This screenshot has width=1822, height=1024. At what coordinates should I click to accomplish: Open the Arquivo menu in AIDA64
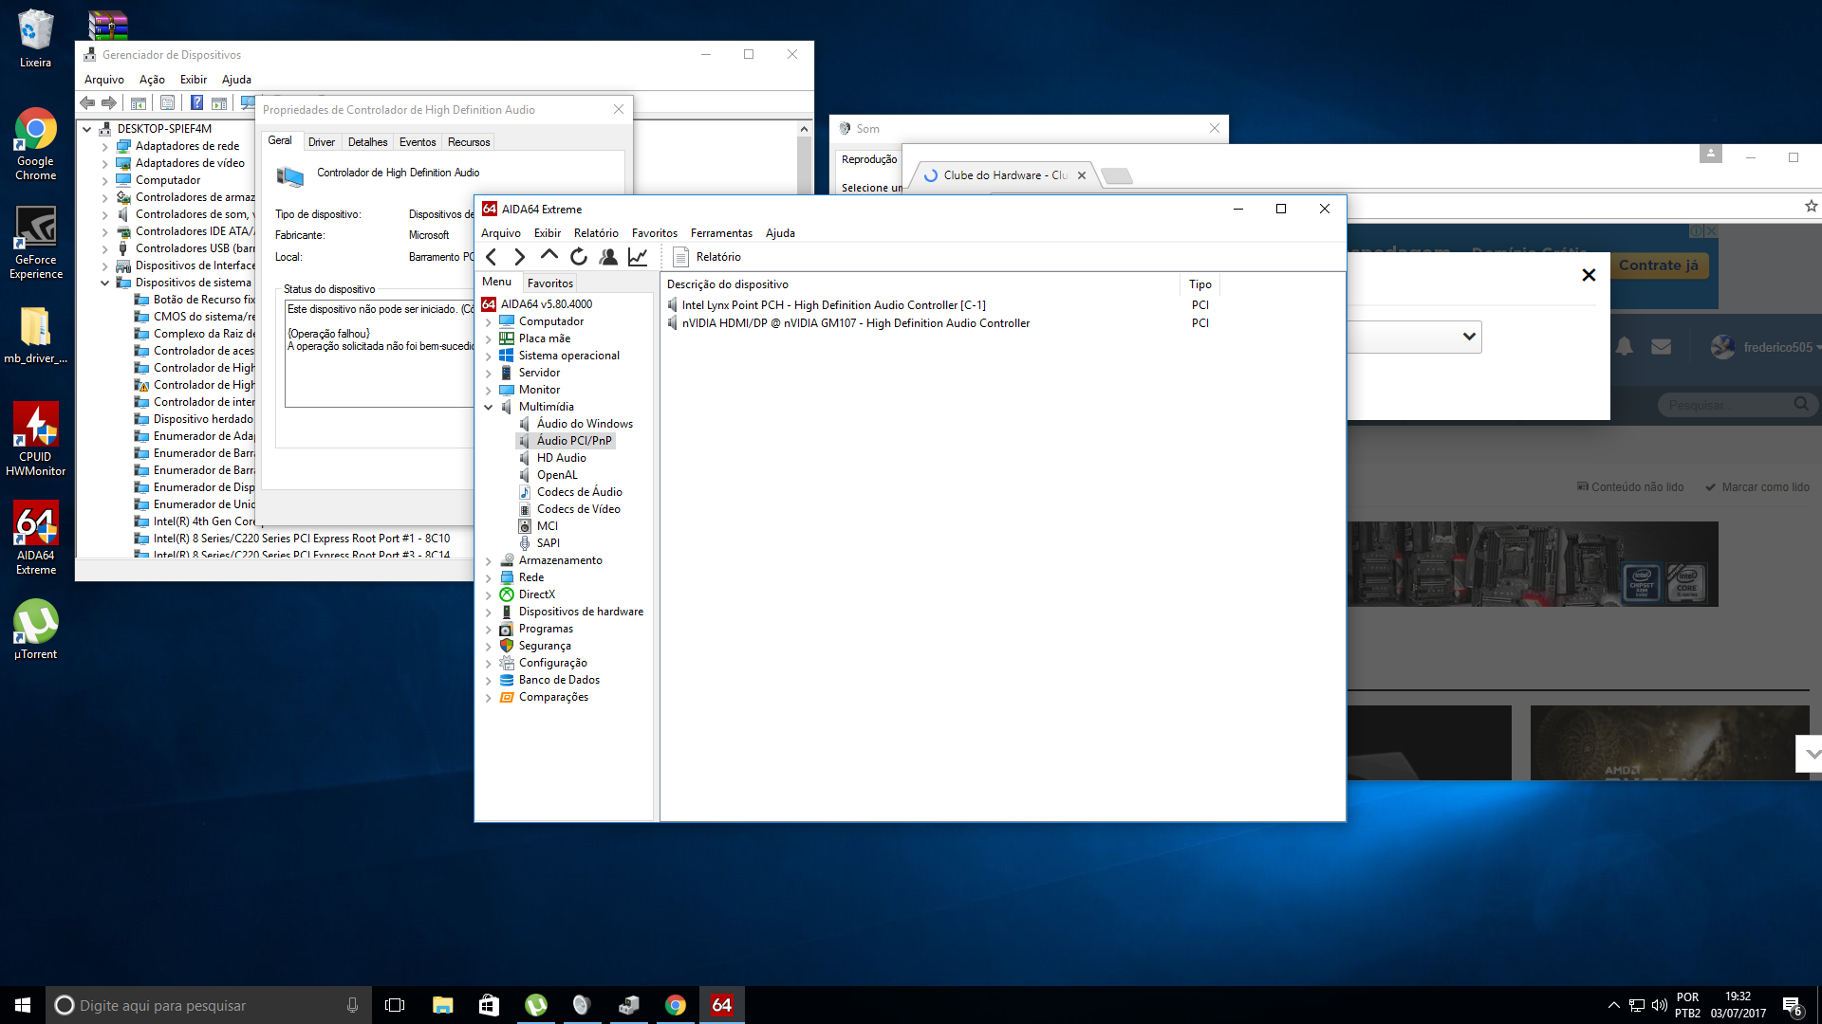tap(500, 233)
